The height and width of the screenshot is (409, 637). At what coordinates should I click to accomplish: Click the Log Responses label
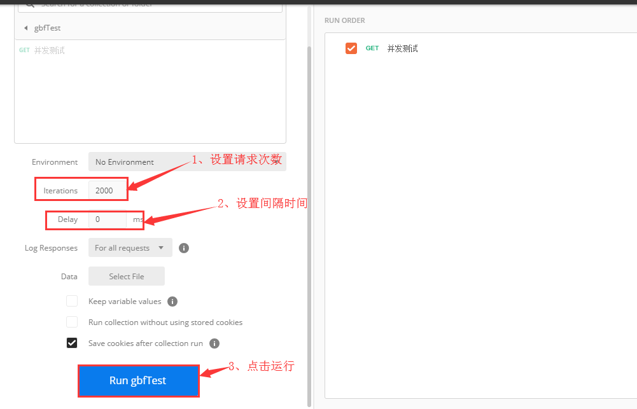click(x=51, y=248)
